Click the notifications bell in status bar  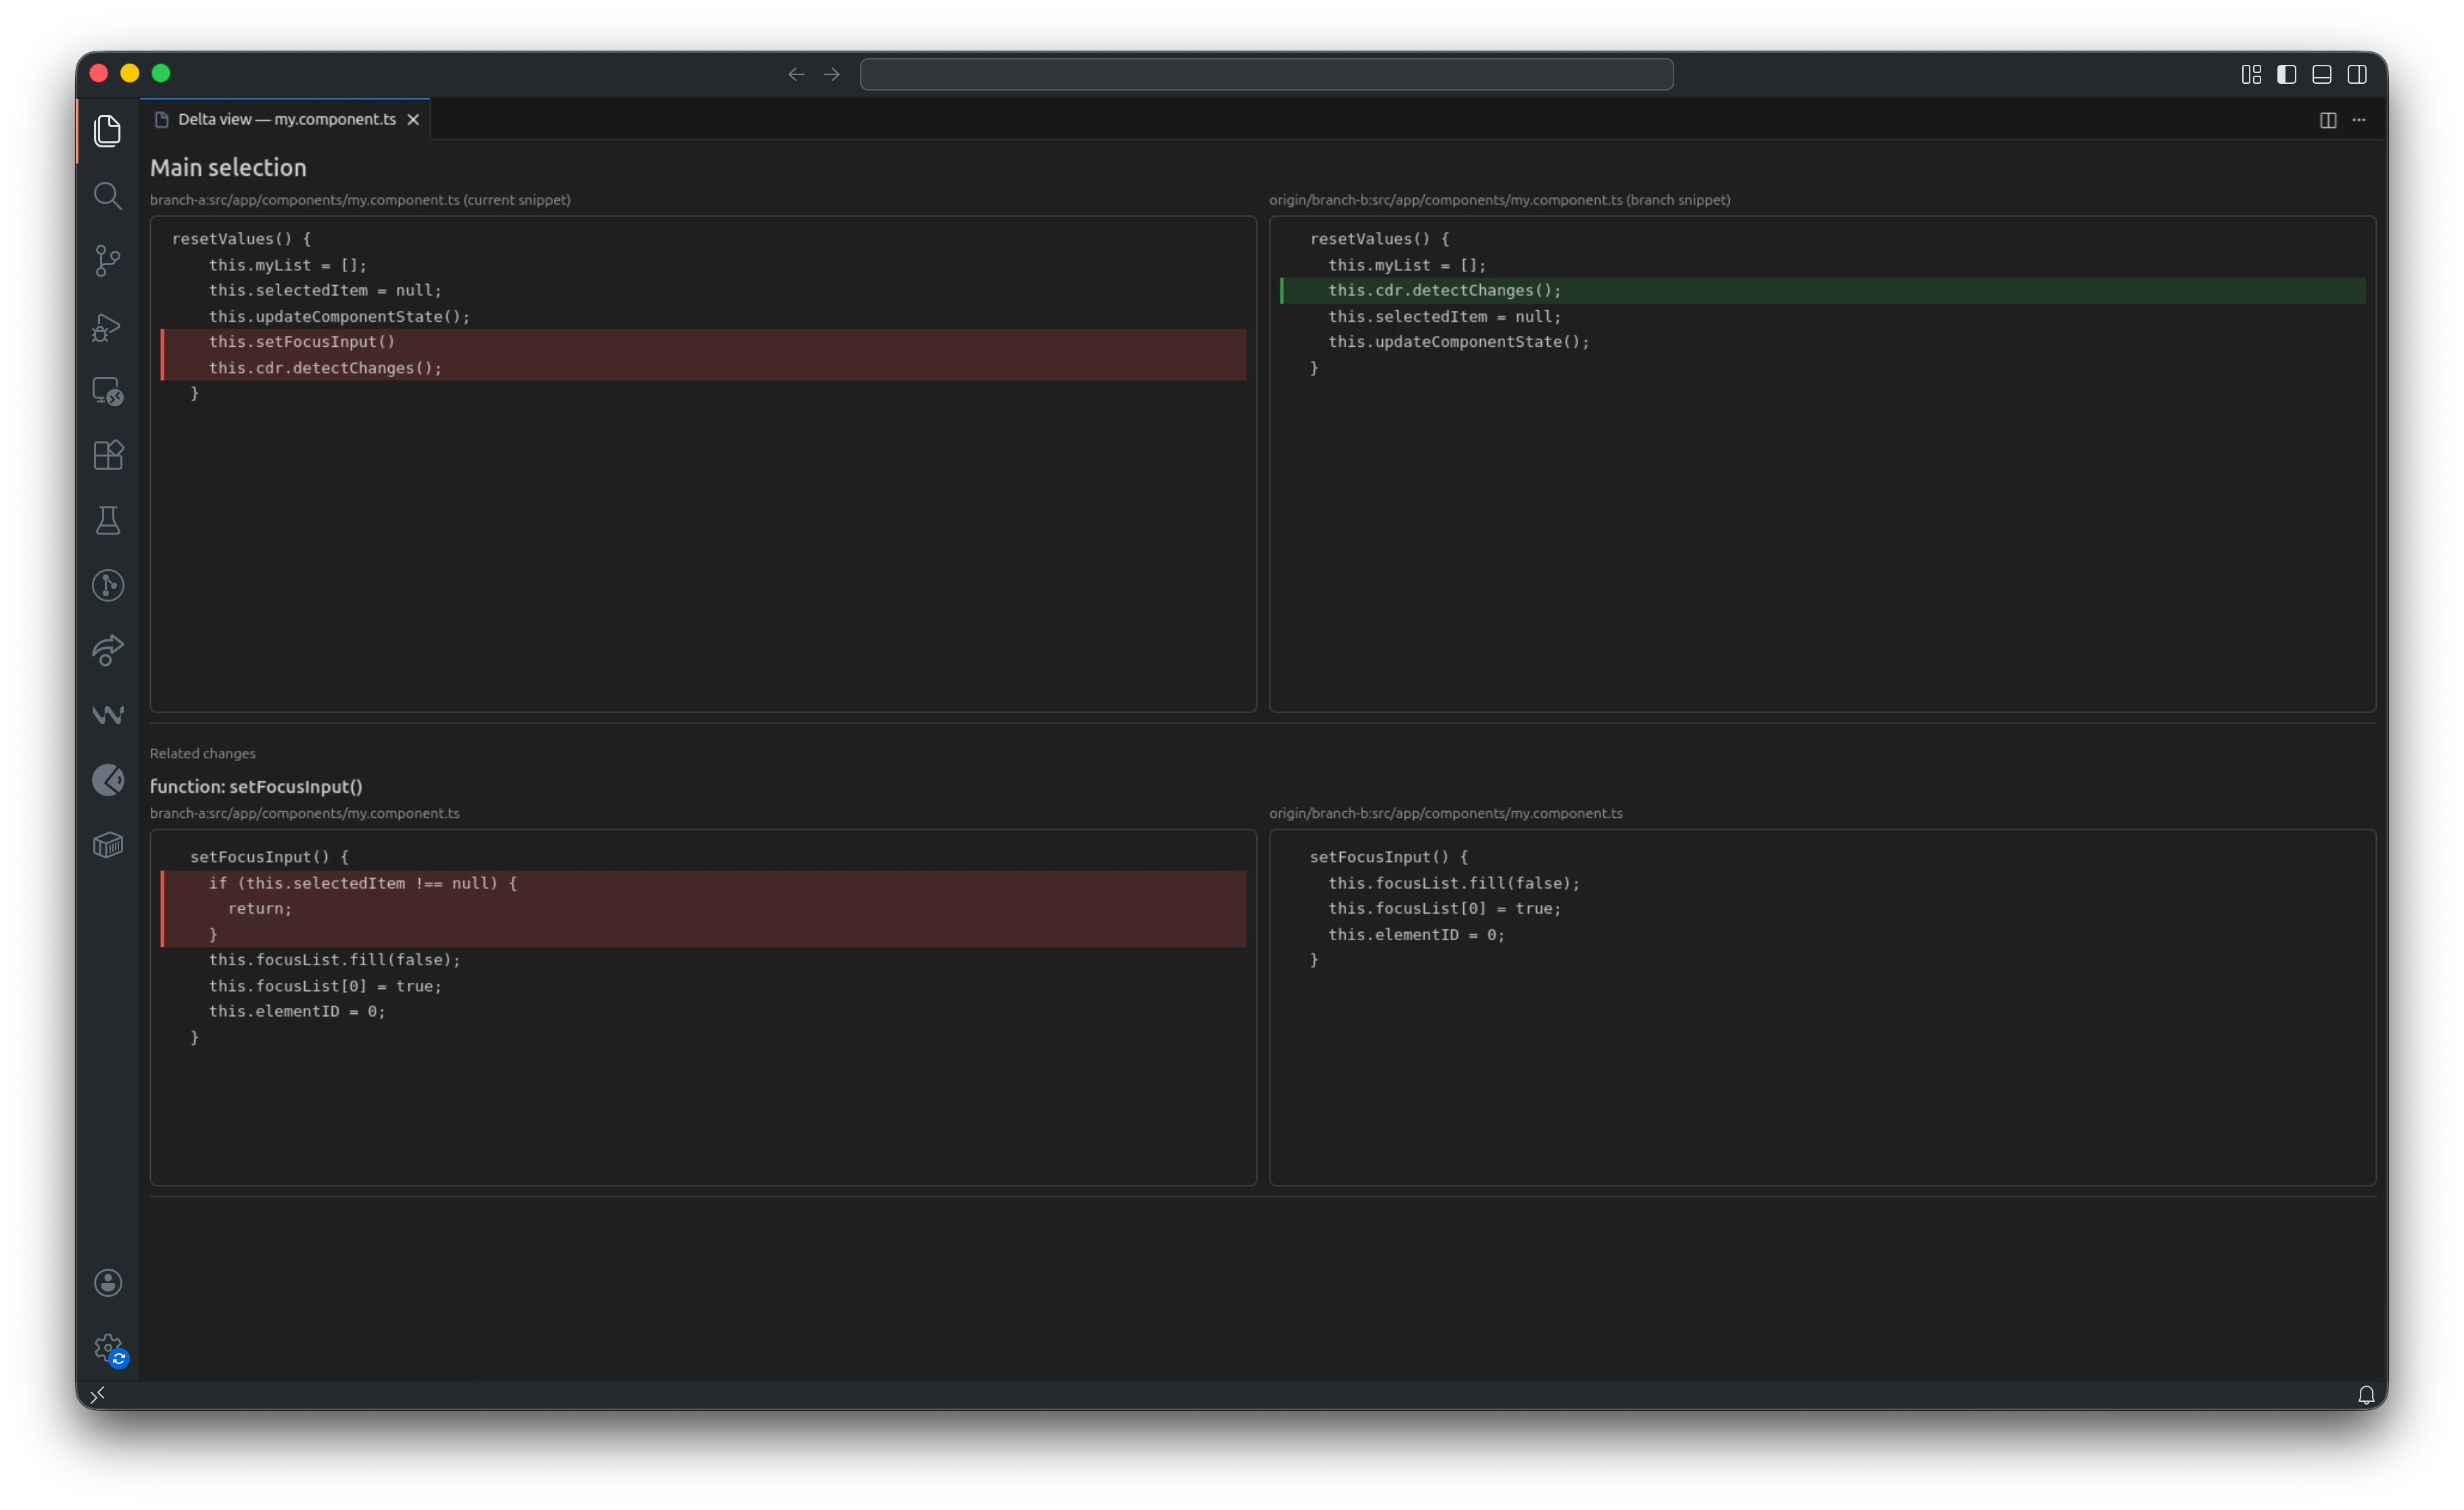2367,1394
